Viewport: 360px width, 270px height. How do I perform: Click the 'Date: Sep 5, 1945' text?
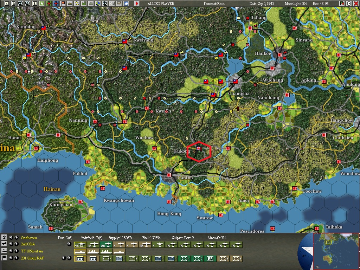pos(262,4)
